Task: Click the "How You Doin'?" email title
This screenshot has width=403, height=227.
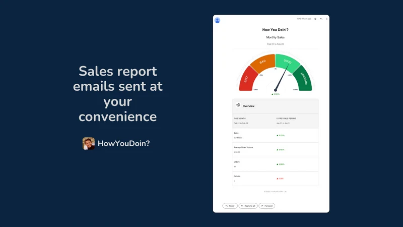Action: point(275,30)
